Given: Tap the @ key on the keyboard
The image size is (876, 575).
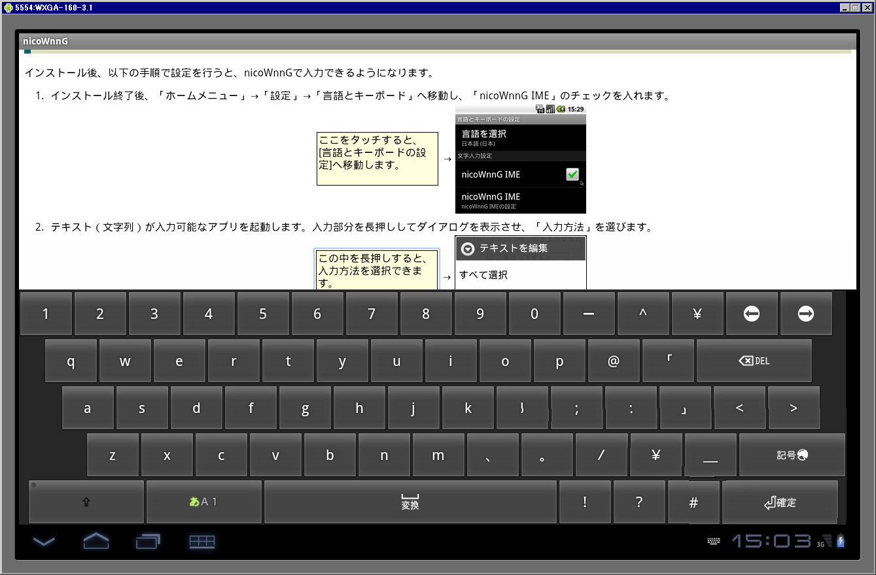Looking at the screenshot, I should coord(613,361).
